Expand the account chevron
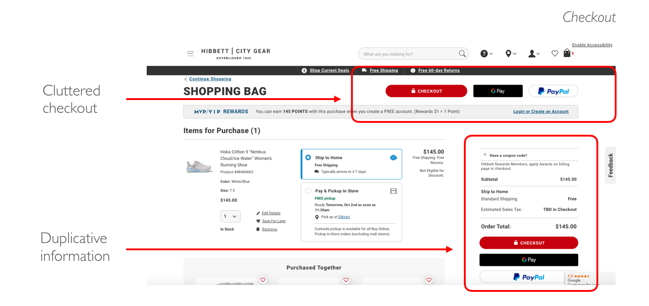This screenshot has width=649, height=306. point(538,54)
